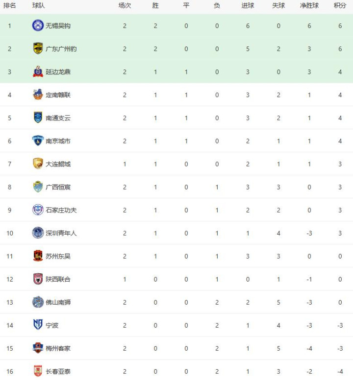The width and height of the screenshot is (353, 380).
Task: Click the 排名 column header
Action: tap(9, 6)
